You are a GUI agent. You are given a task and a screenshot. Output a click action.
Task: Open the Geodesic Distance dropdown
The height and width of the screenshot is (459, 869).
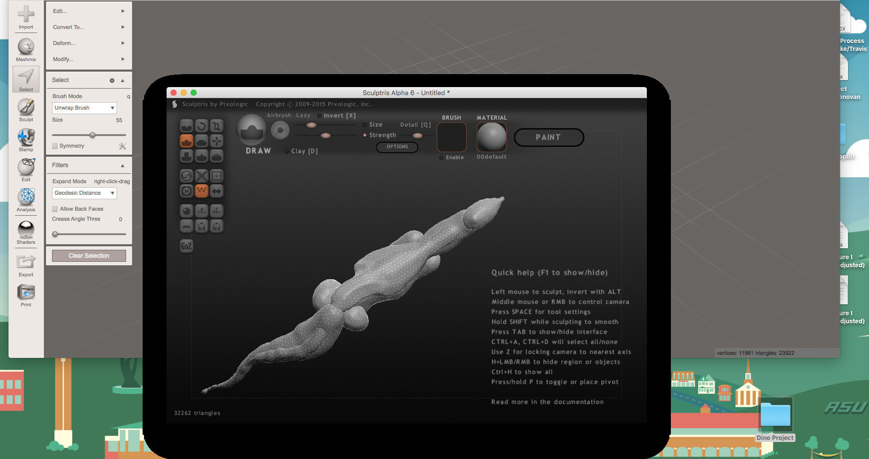click(84, 193)
